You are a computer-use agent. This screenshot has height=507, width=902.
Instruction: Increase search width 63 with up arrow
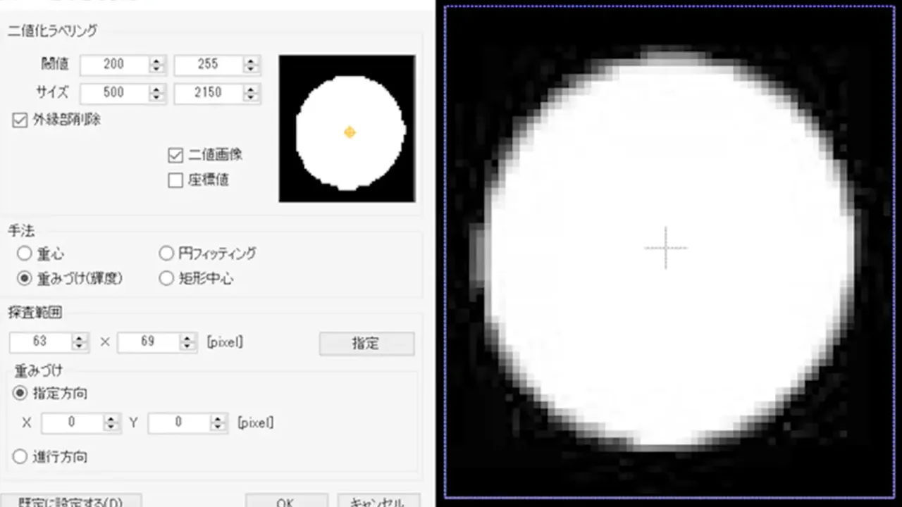(80, 338)
